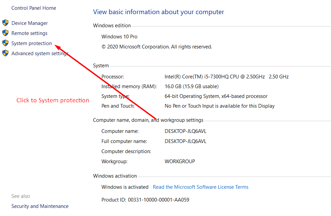Open Security and Maintenance under See also
The height and width of the screenshot is (216, 331).
pyautogui.click(x=40, y=206)
